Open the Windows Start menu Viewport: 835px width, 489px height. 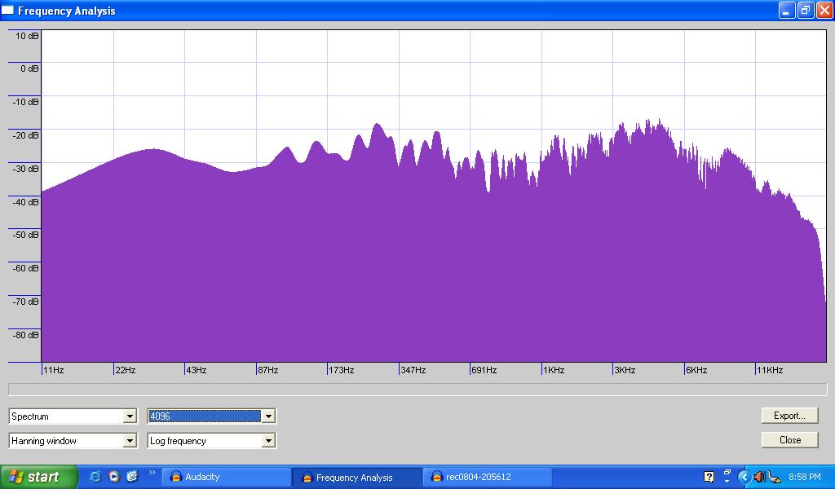point(39,477)
